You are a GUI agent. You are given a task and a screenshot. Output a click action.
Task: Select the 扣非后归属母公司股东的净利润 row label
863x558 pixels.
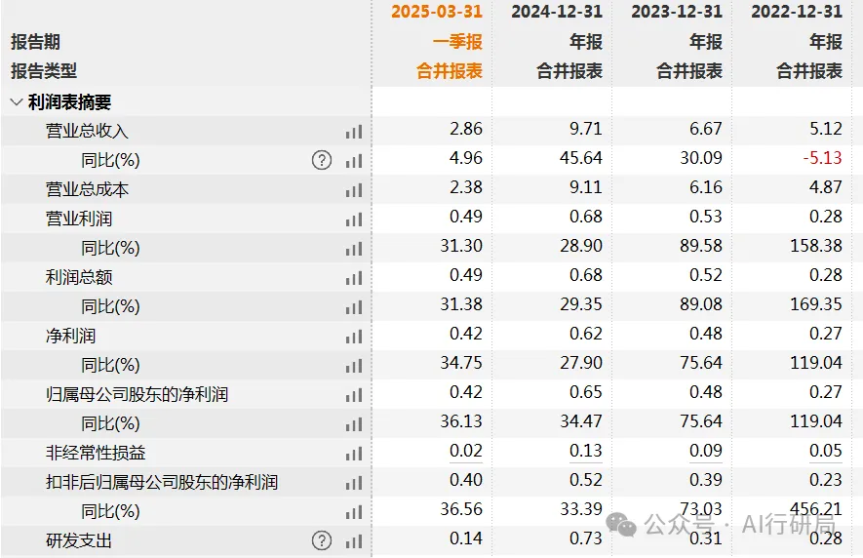pos(161,482)
